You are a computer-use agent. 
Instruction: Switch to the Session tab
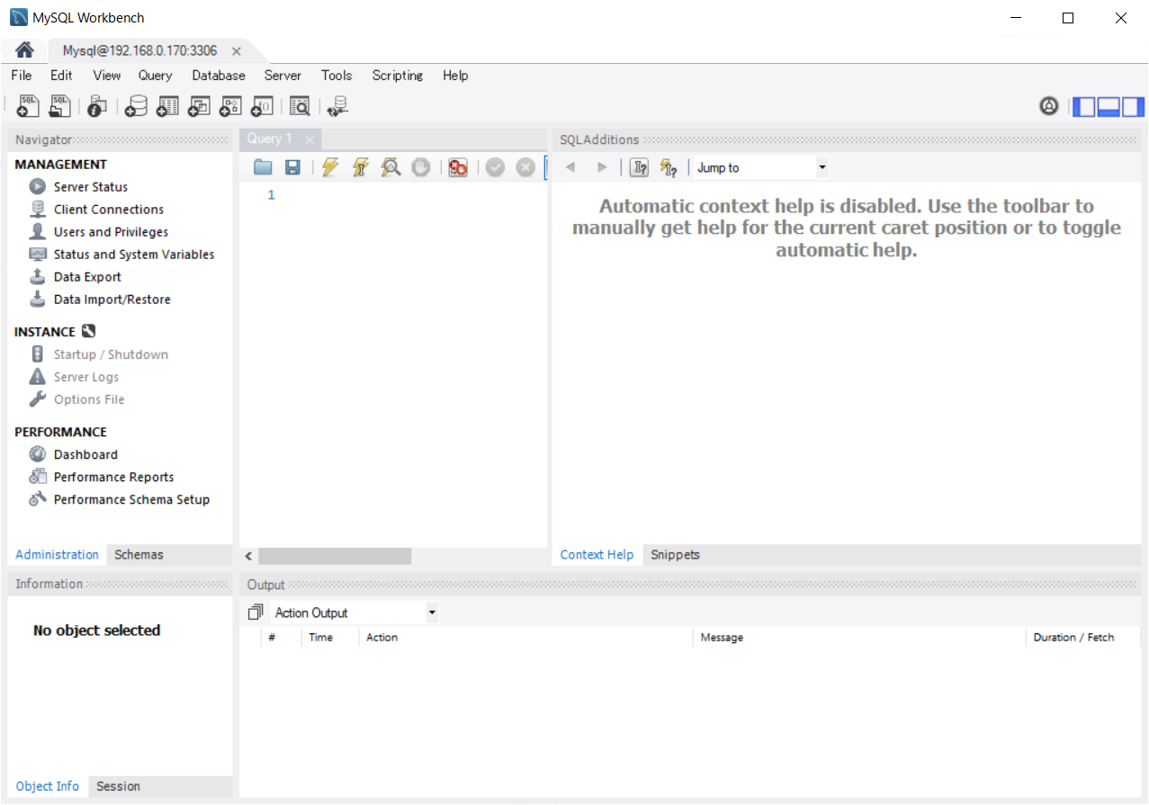click(118, 786)
